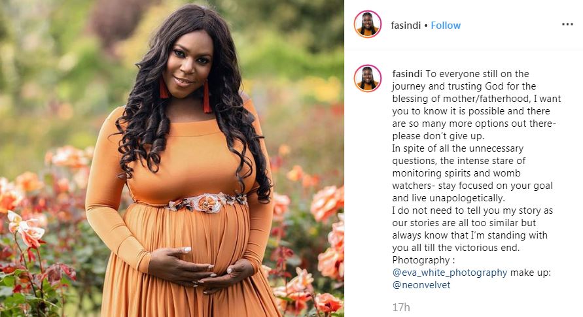Open the @neonvelvet mention link

click(421, 285)
